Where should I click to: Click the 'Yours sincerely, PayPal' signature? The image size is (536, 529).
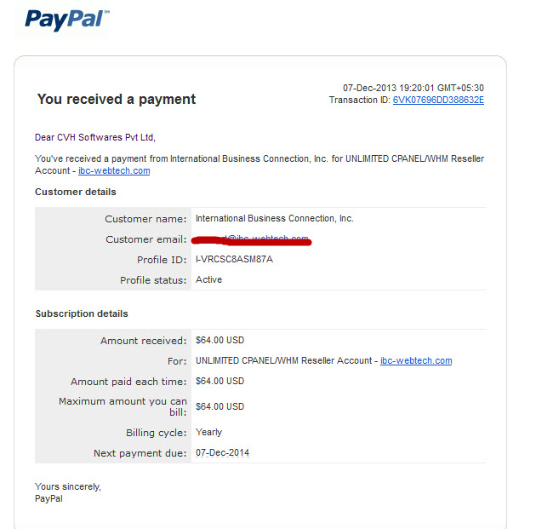(x=68, y=492)
